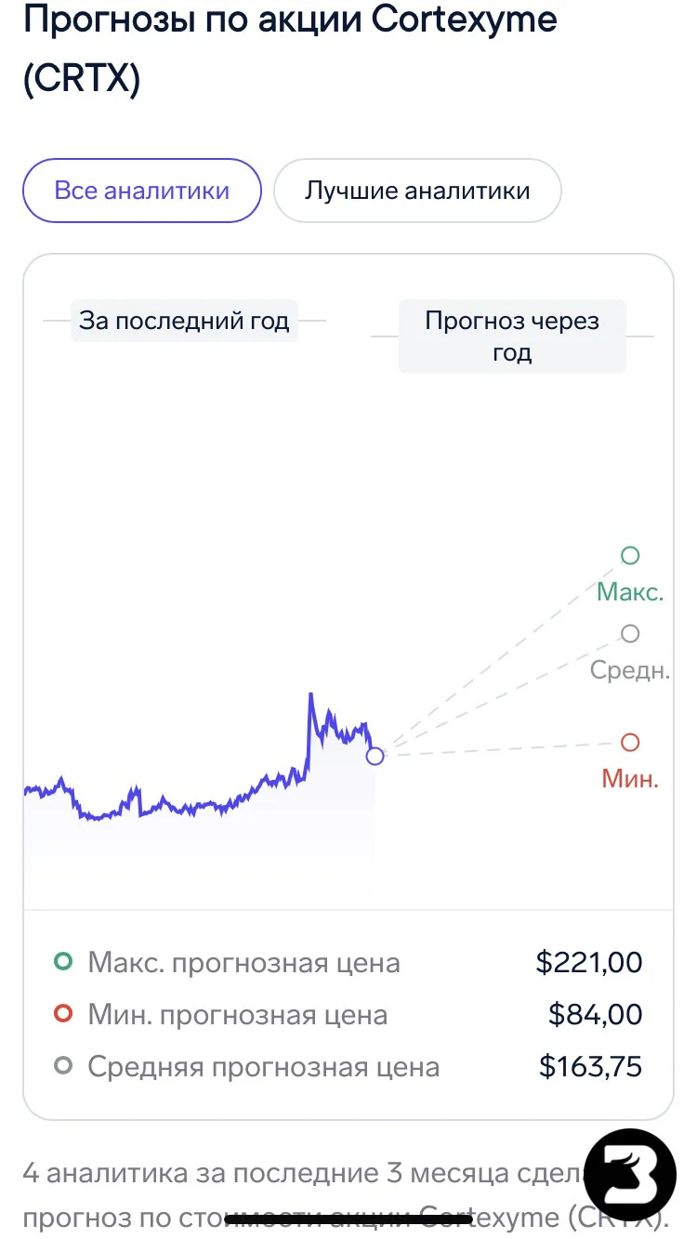This screenshot has height=1239, width=697.
Task: Click the gray legend dot for Средняя прогнозная цена
Action: (63, 1066)
